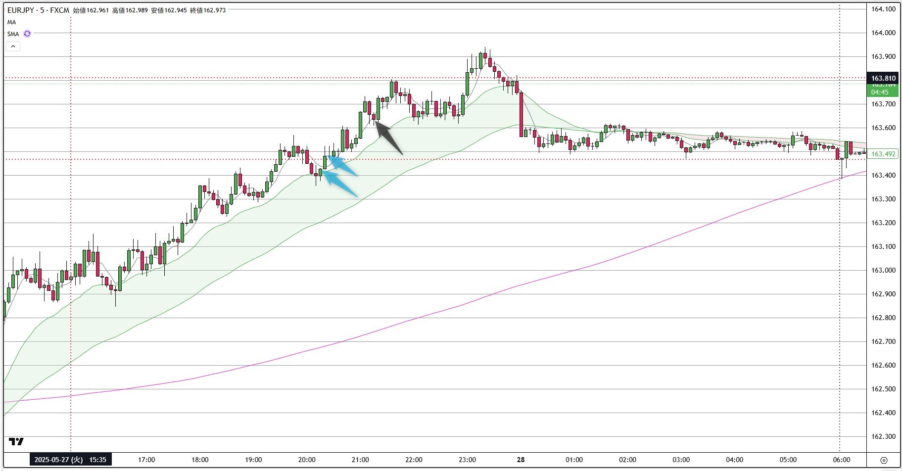Click the 162.700 price scale label

pyautogui.click(x=883, y=341)
